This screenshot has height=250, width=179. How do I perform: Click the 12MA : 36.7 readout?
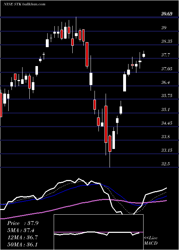22,237
